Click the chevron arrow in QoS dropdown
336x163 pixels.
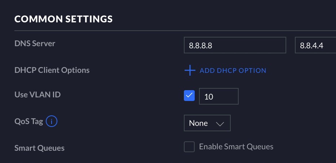(220, 124)
